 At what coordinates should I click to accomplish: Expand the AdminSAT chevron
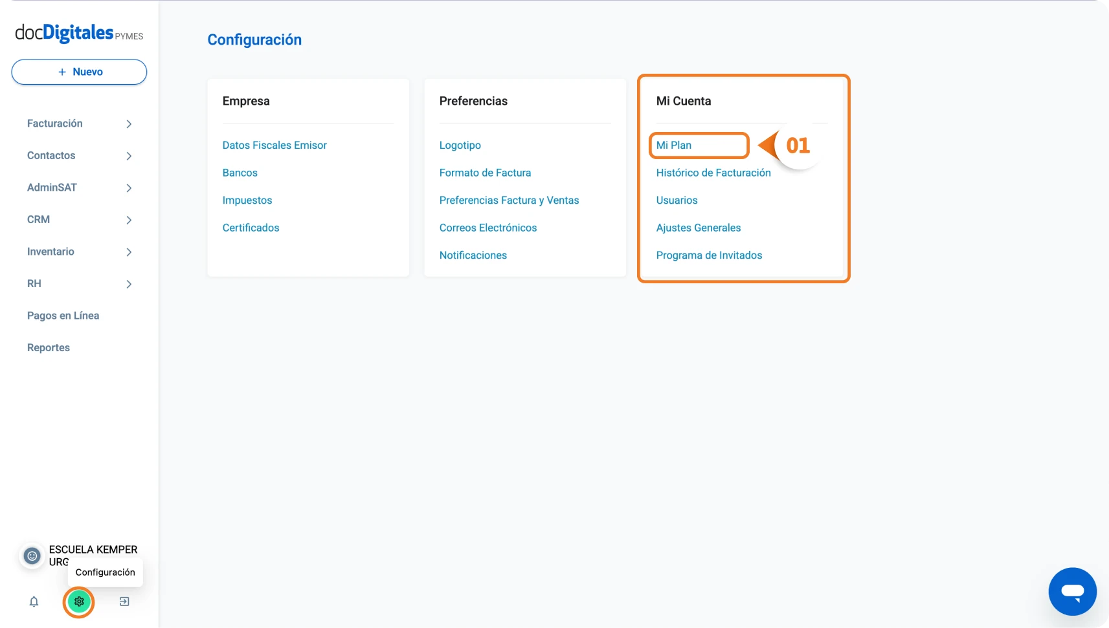point(129,188)
